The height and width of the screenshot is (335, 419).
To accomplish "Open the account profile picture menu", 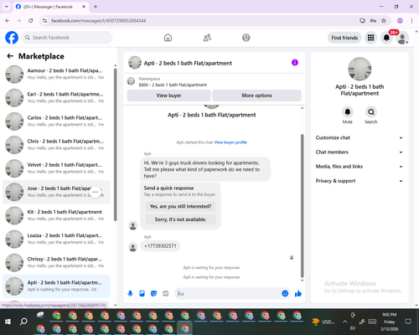I will click(x=402, y=38).
